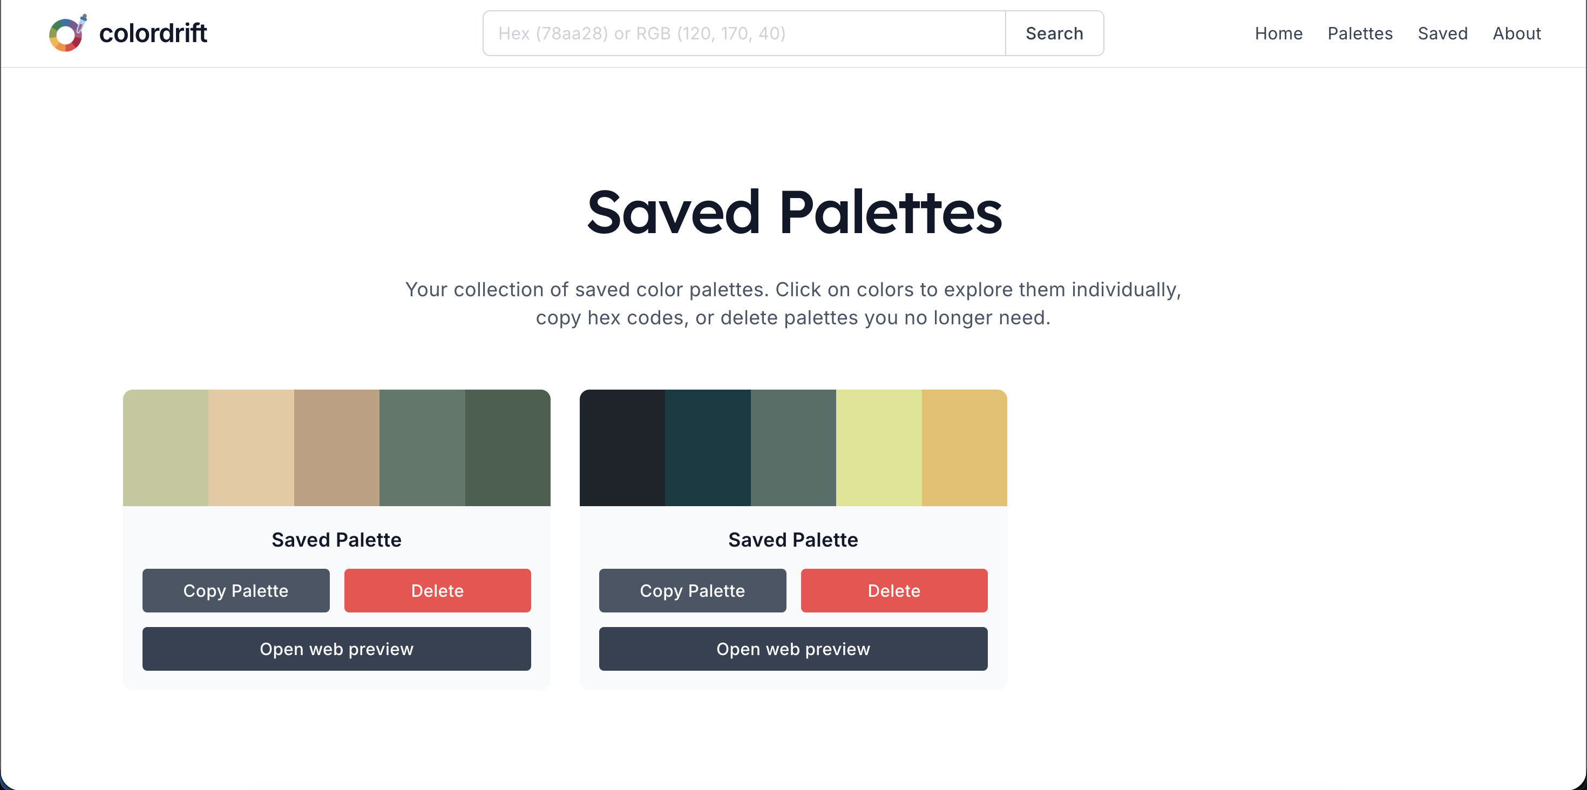Select the light beige swatch in first palette

coord(252,448)
